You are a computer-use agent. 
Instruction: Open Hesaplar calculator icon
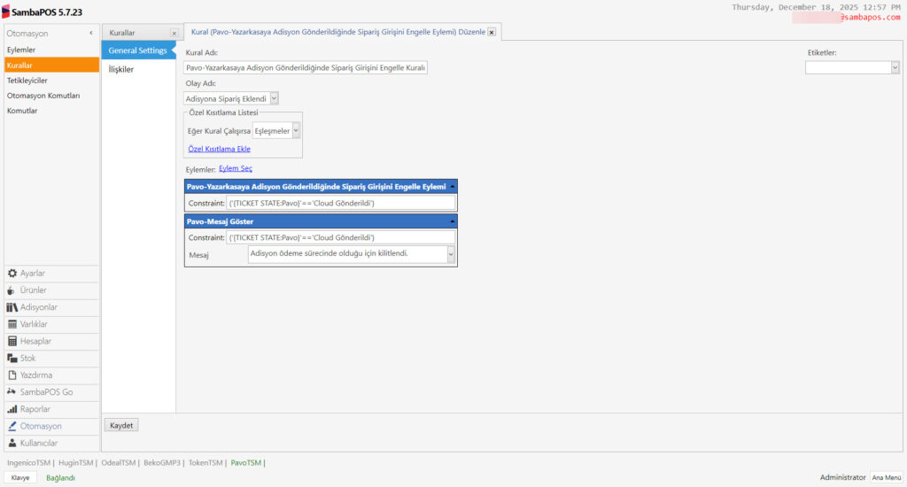point(12,341)
